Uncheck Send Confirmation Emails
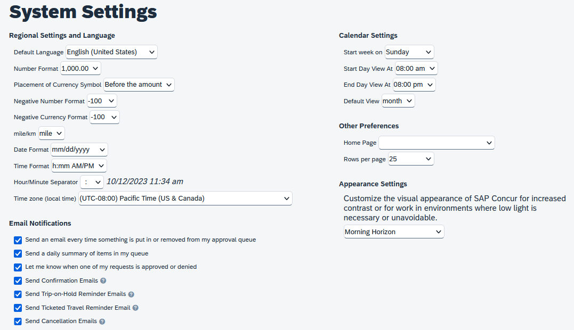 (x=18, y=280)
